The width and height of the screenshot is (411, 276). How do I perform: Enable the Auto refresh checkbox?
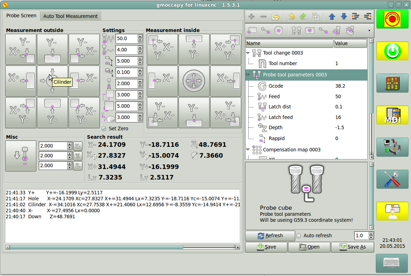[299, 236]
